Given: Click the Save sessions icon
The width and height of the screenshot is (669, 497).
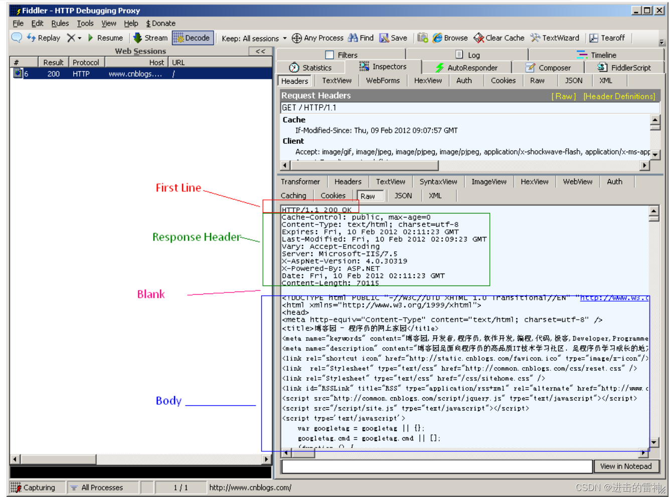Looking at the screenshot, I should (x=393, y=38).
